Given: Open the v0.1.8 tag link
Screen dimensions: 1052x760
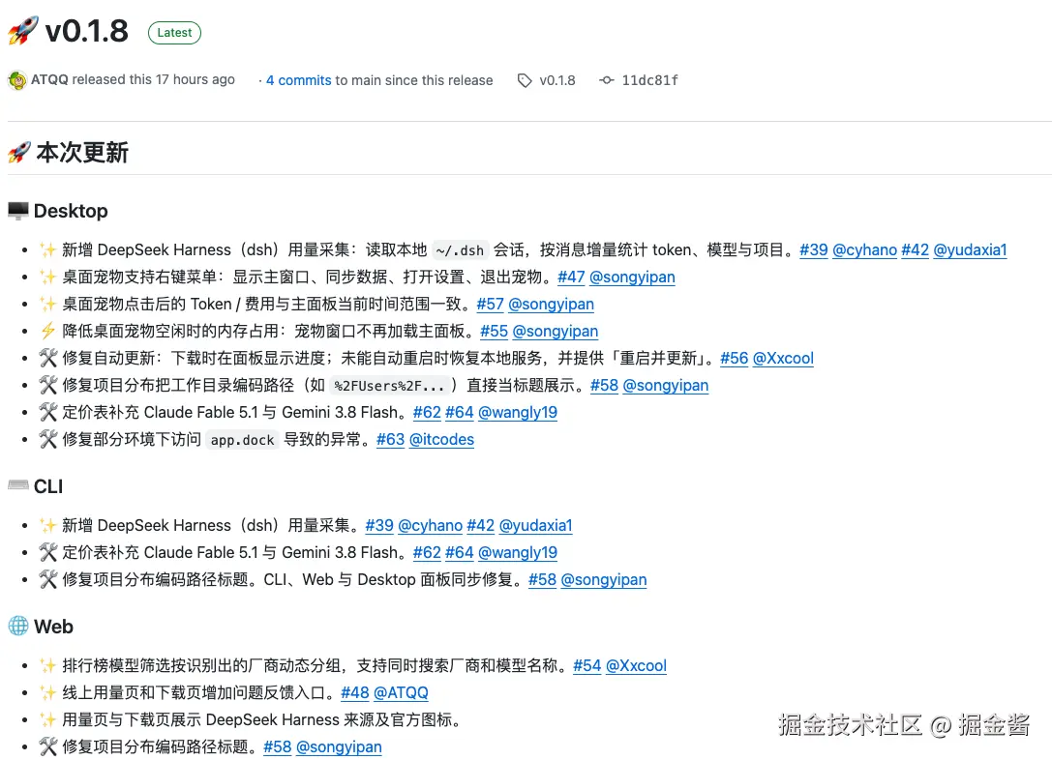Looking at the screenshot, I should (x=557, y=80).
